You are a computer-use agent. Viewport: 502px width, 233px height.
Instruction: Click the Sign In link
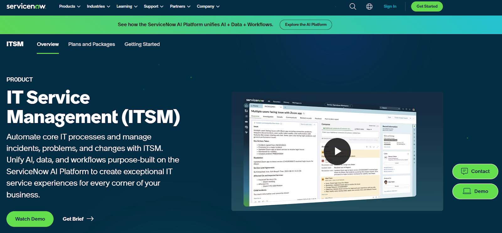390,6
